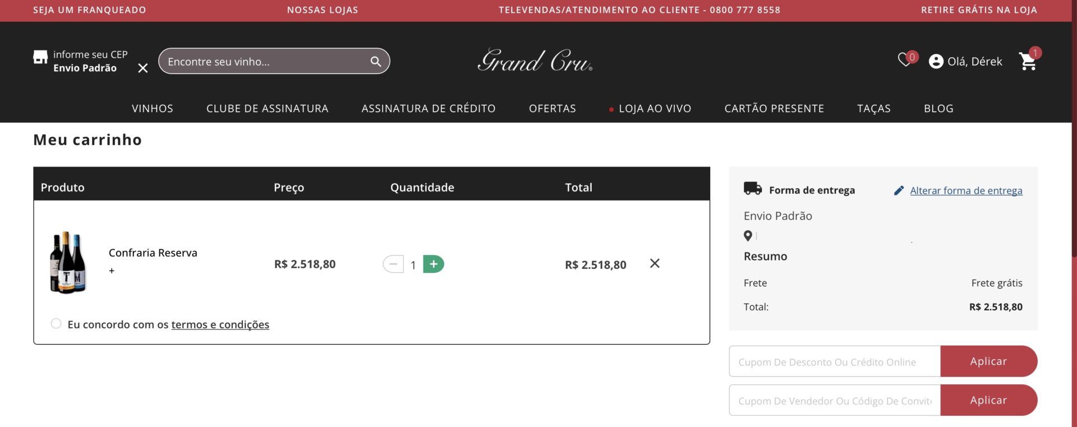Click the Grand Cru logo
The height and width of the screenshot is (427, 1077).
(535, 61)
